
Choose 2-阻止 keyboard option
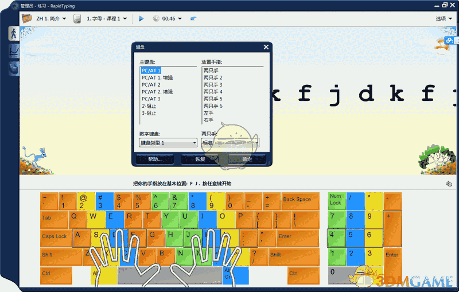click(x=149, y=106)
